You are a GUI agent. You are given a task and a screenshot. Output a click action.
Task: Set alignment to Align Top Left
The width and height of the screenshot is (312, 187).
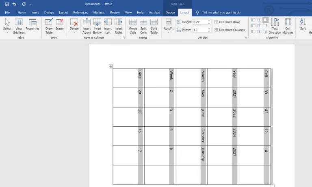click(x=253, y=20)
